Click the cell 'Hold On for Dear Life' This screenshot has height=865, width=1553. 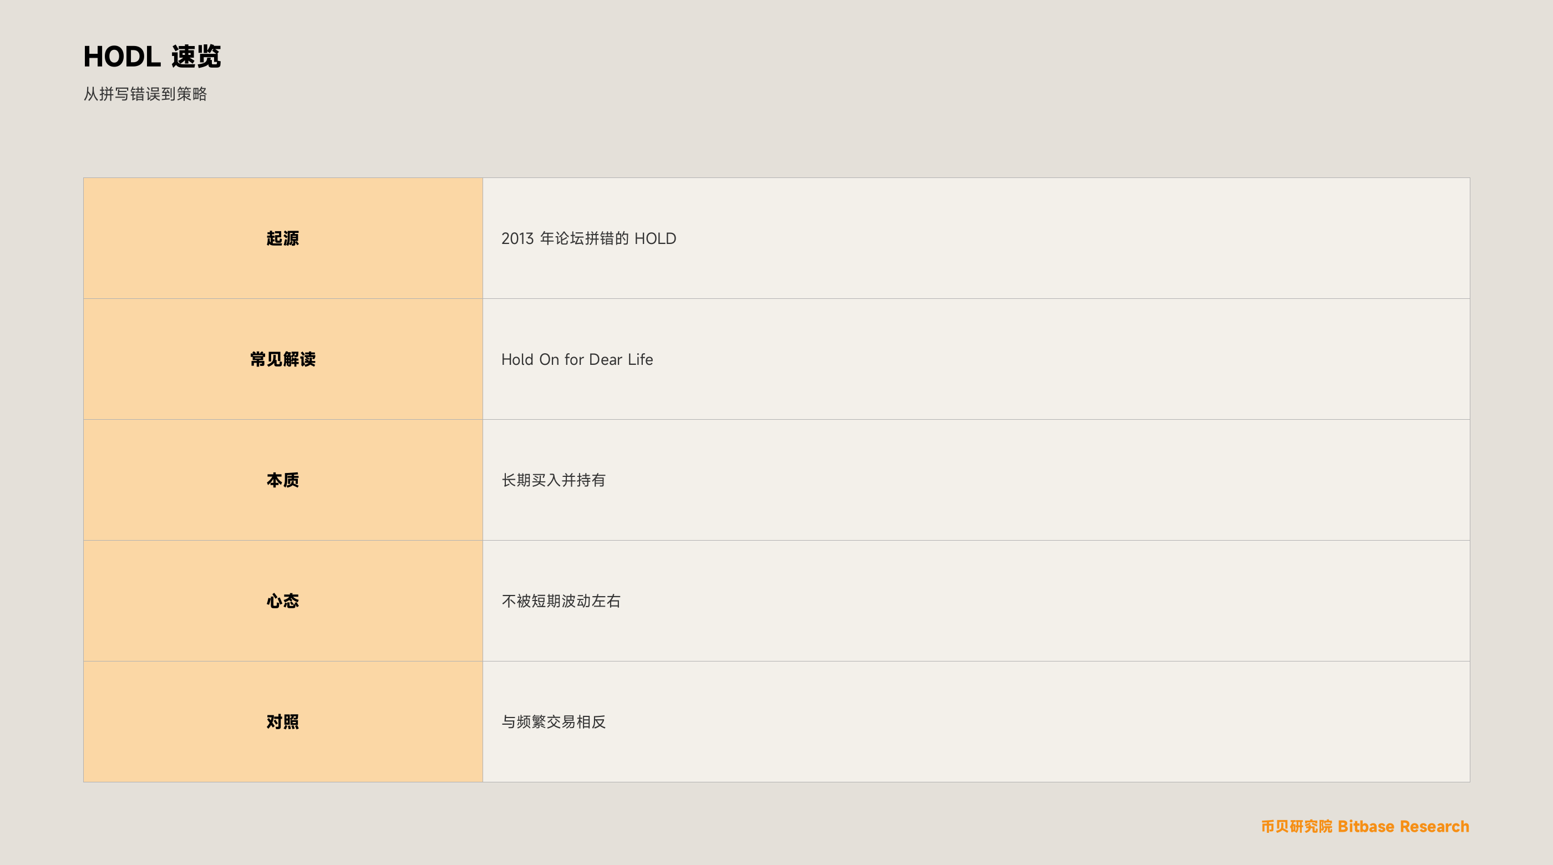(976, 359)
